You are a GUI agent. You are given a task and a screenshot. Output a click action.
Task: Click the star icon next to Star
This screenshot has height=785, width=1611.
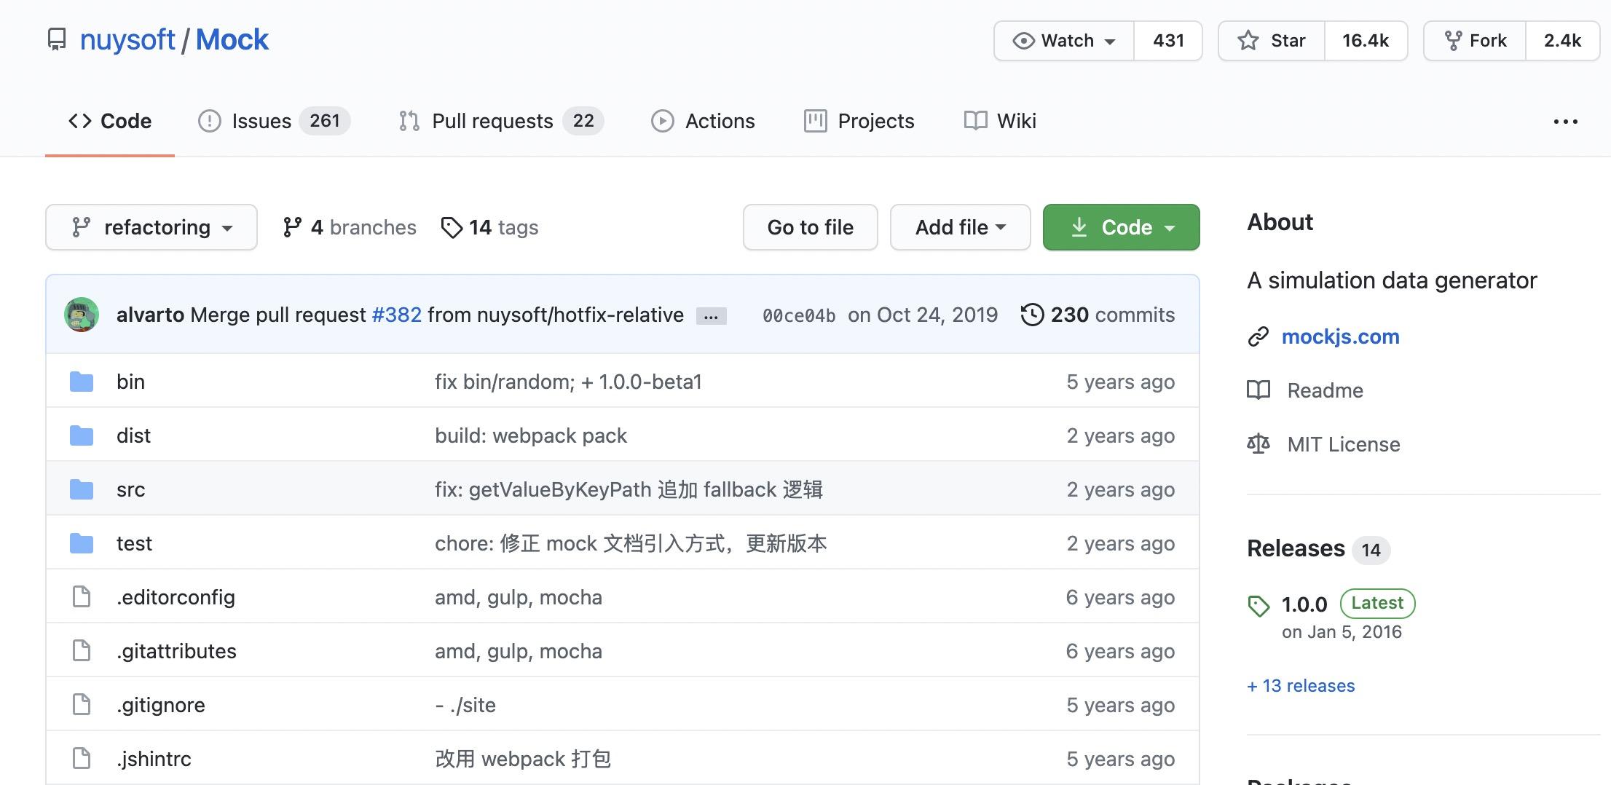(x=1248, y=41)
